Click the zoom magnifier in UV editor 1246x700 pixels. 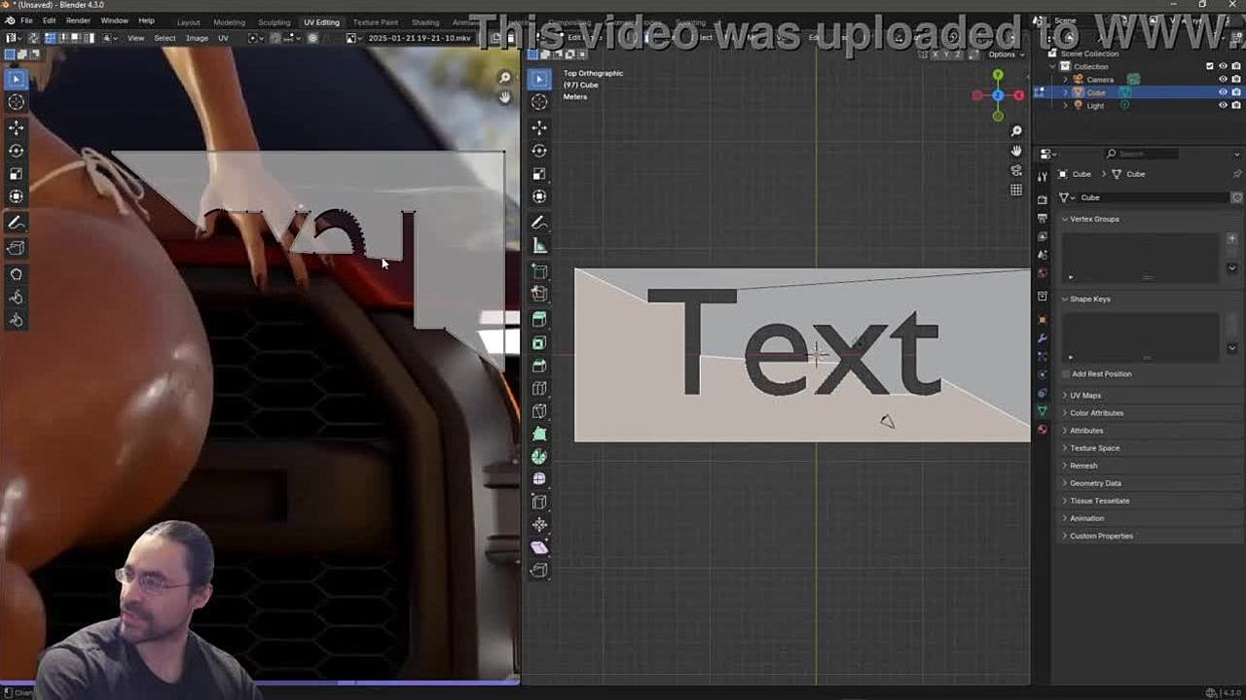coord(504,78)
